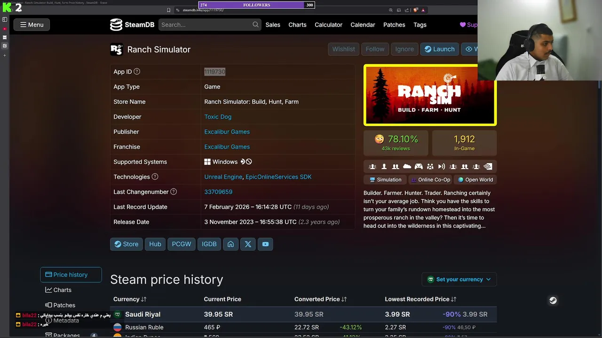Click the Ignore button

pos(404,49)
